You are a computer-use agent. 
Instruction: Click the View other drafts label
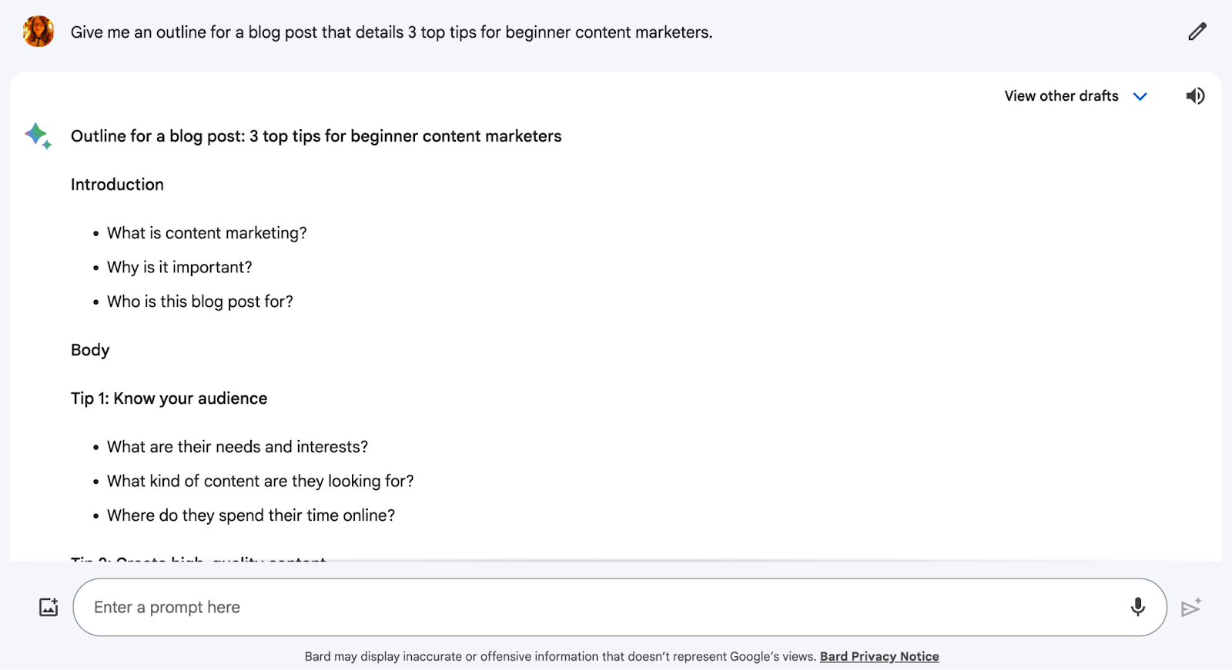[1061, 95]
